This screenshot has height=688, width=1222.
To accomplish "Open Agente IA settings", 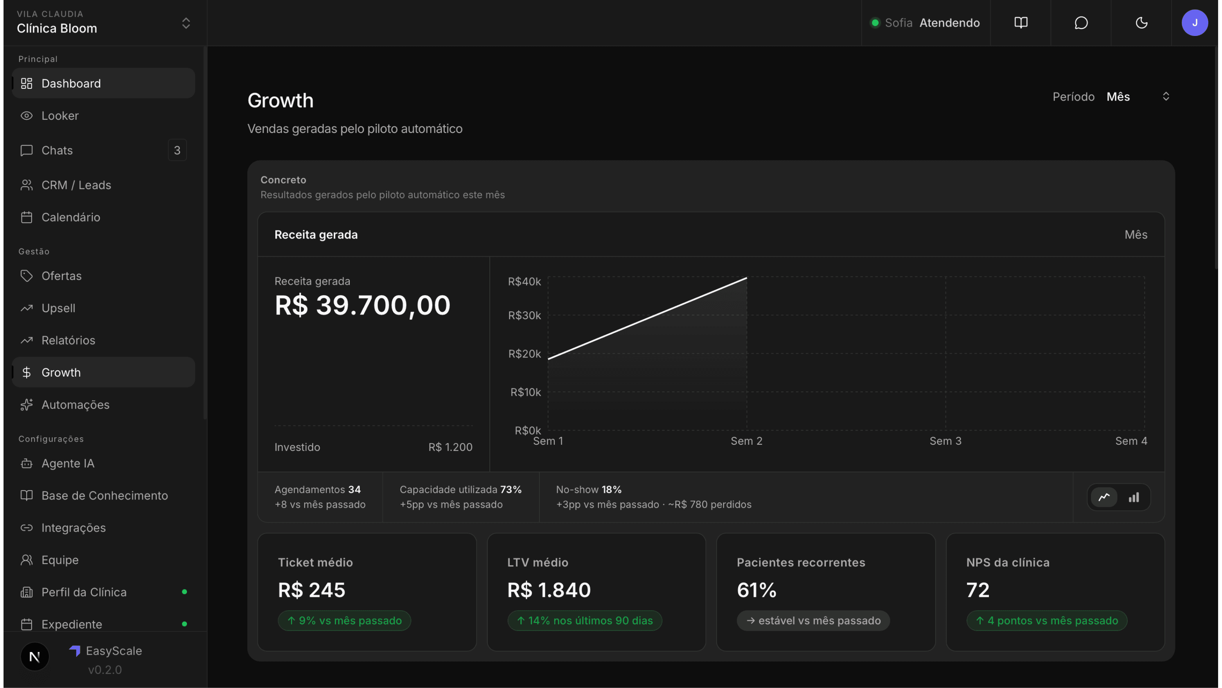I will [103, 463].
